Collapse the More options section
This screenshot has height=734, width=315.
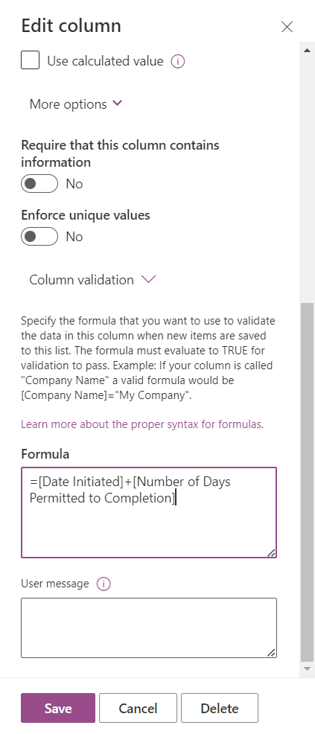(76, 104)
